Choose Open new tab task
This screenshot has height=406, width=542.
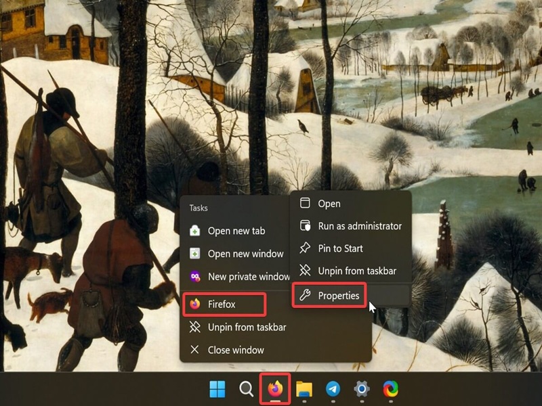click(235, 231)
